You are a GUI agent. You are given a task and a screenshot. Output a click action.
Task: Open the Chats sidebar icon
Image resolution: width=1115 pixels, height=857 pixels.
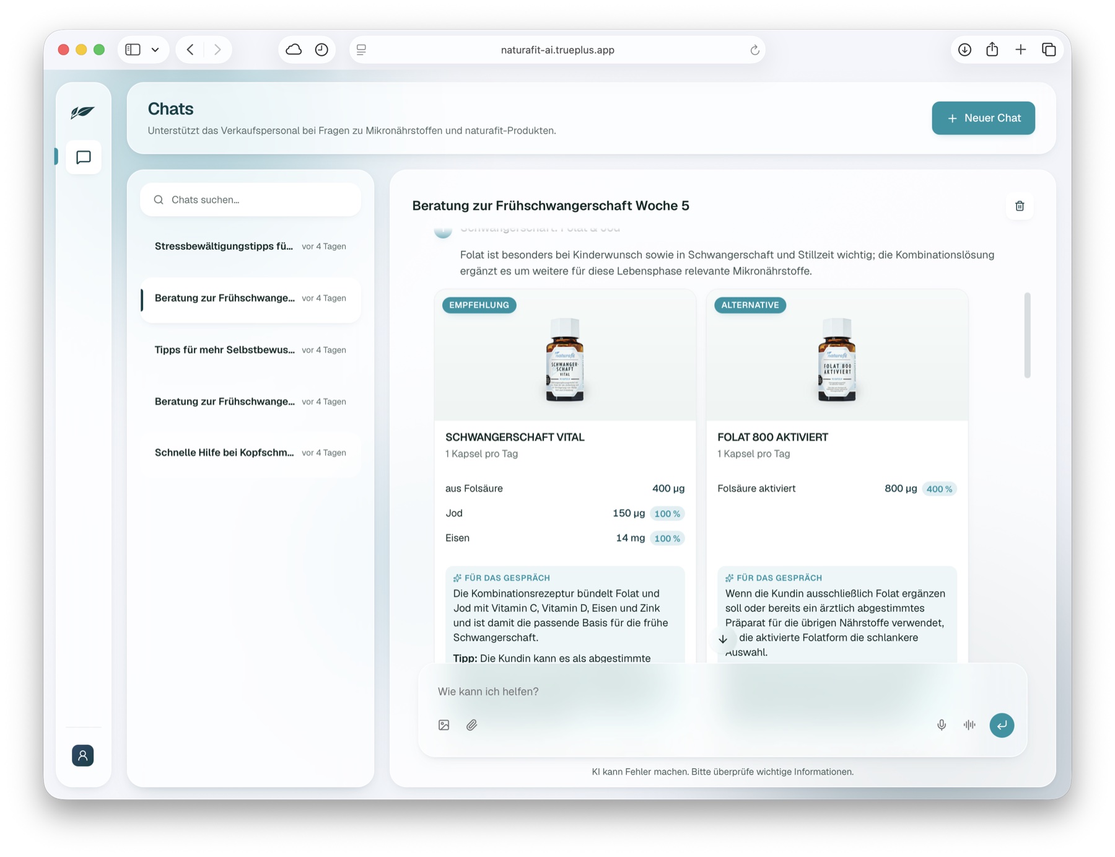click(x=84, y=157)
